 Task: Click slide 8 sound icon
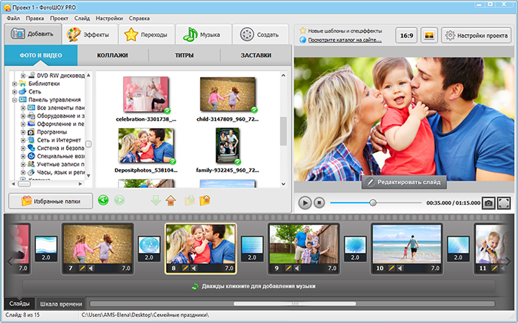click(x=194, y=268)
